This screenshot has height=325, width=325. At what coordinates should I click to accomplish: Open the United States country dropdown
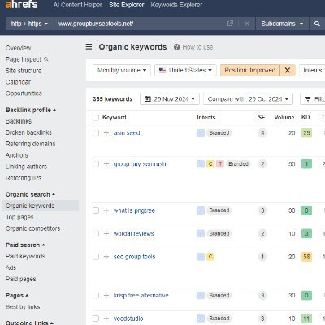click(x=185, y=70)
